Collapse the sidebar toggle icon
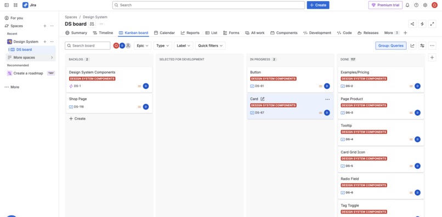Image resolution: width=442 pixels, height=217 pixels. 7,5
